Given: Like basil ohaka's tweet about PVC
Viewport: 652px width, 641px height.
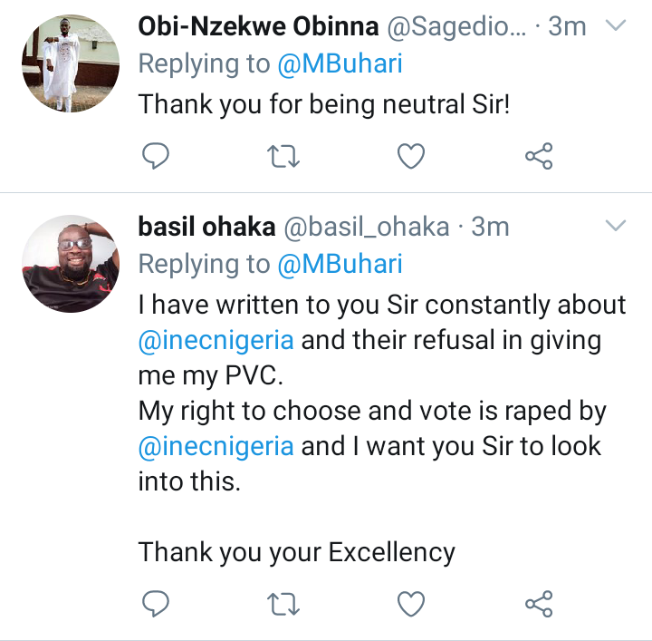Looking at the screenshot, I should click(411, 604).
